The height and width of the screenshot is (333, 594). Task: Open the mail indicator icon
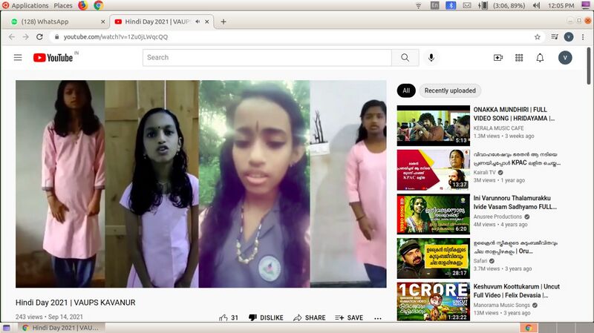coord(467,5)
